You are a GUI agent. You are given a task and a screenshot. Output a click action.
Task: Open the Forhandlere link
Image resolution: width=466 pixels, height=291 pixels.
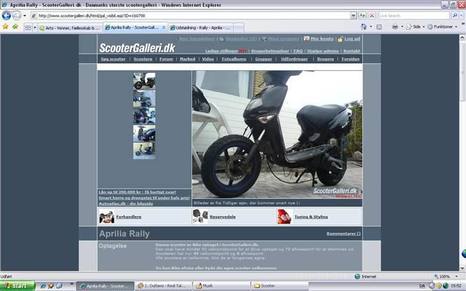coord(129,217)
